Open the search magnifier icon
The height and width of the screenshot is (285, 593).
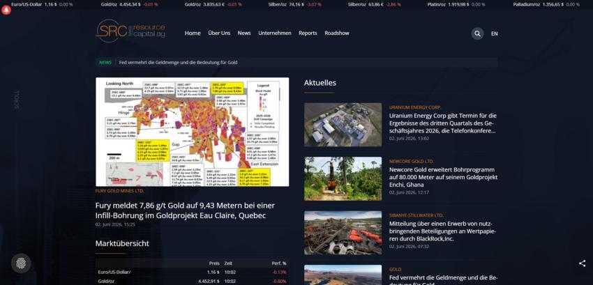(x=477, y=33)
